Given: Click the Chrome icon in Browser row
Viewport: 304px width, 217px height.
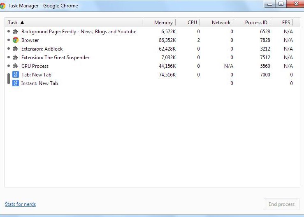Looking at the screenshot, I should coord(16,40).
